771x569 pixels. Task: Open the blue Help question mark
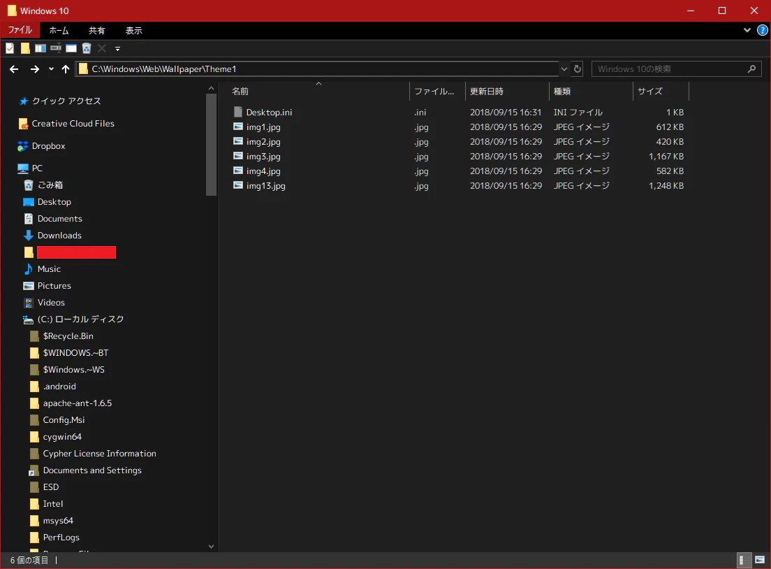click(763, 31)
